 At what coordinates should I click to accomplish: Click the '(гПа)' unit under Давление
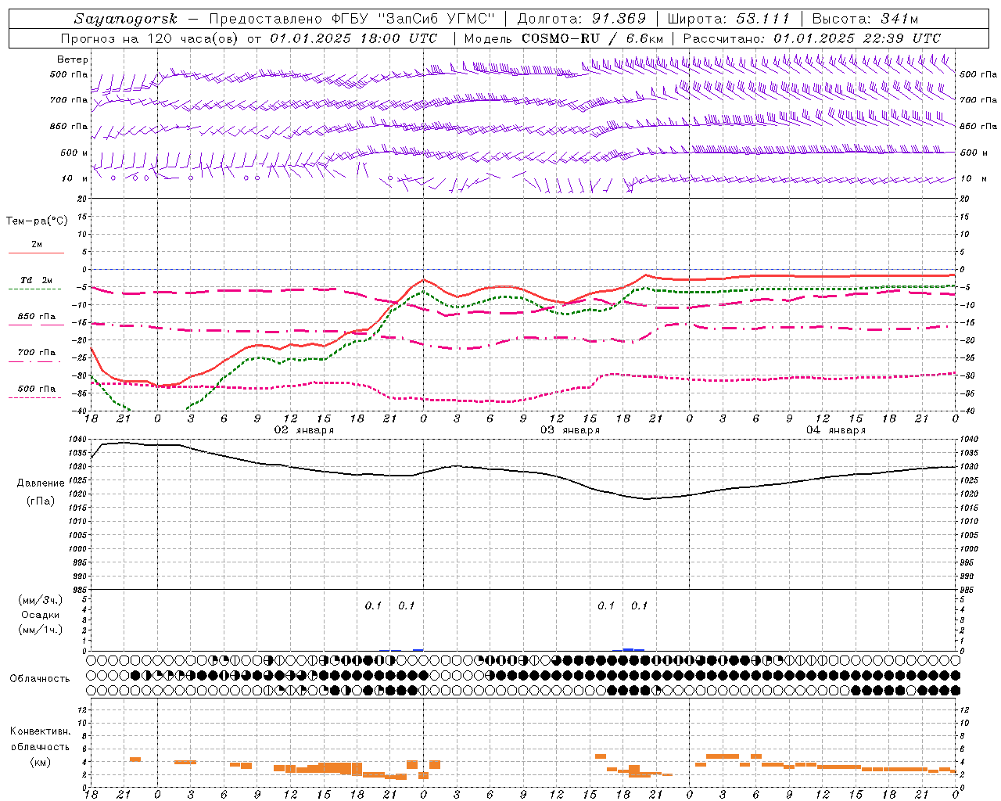click(x=41, y=501)
